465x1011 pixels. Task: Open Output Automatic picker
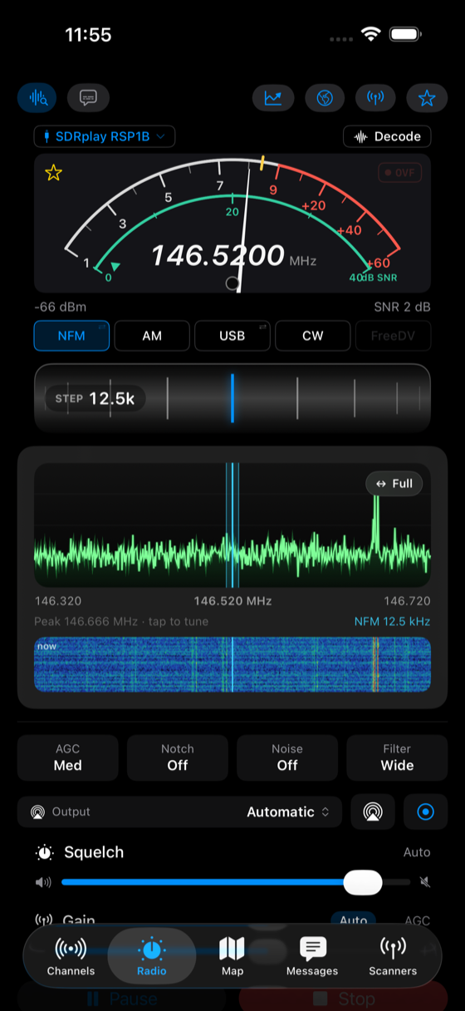tap(179, 811)
